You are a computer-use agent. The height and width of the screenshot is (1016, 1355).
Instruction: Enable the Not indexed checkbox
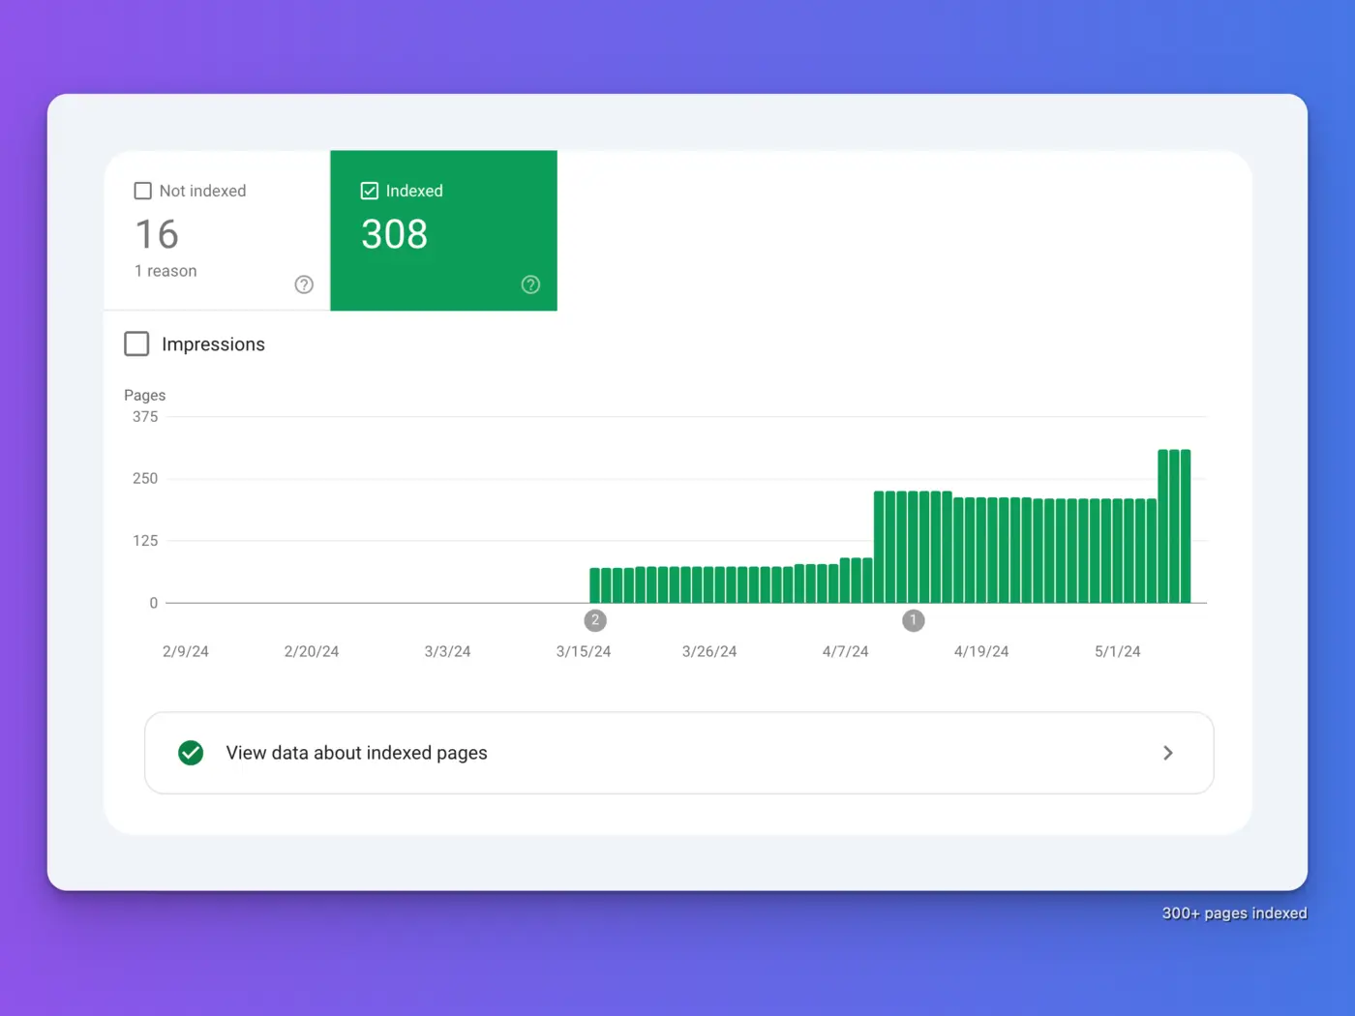click(142, 191)
